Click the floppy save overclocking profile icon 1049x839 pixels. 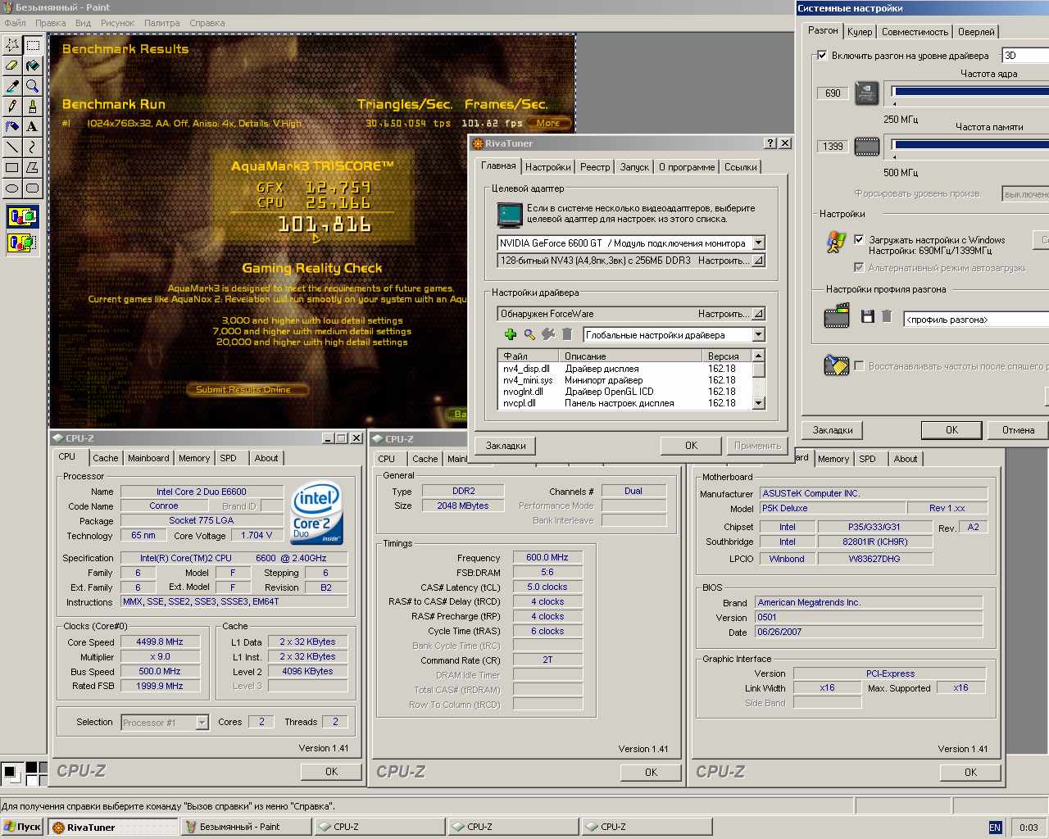pyautogui.click(x=868, y=316)
